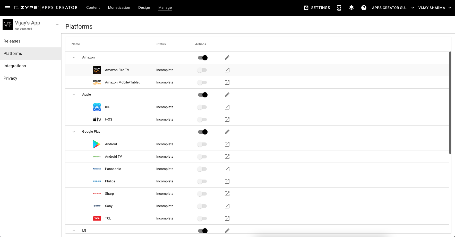Go to Releases in the sidebar
The width and height of the screenshot is (455, 237).
coord(31,41)
